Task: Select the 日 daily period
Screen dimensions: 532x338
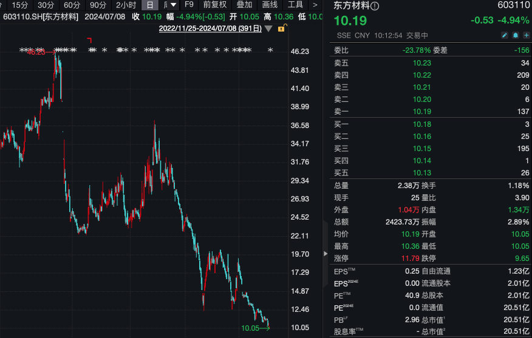Action: pyautogui.click(x=149, y=5)
